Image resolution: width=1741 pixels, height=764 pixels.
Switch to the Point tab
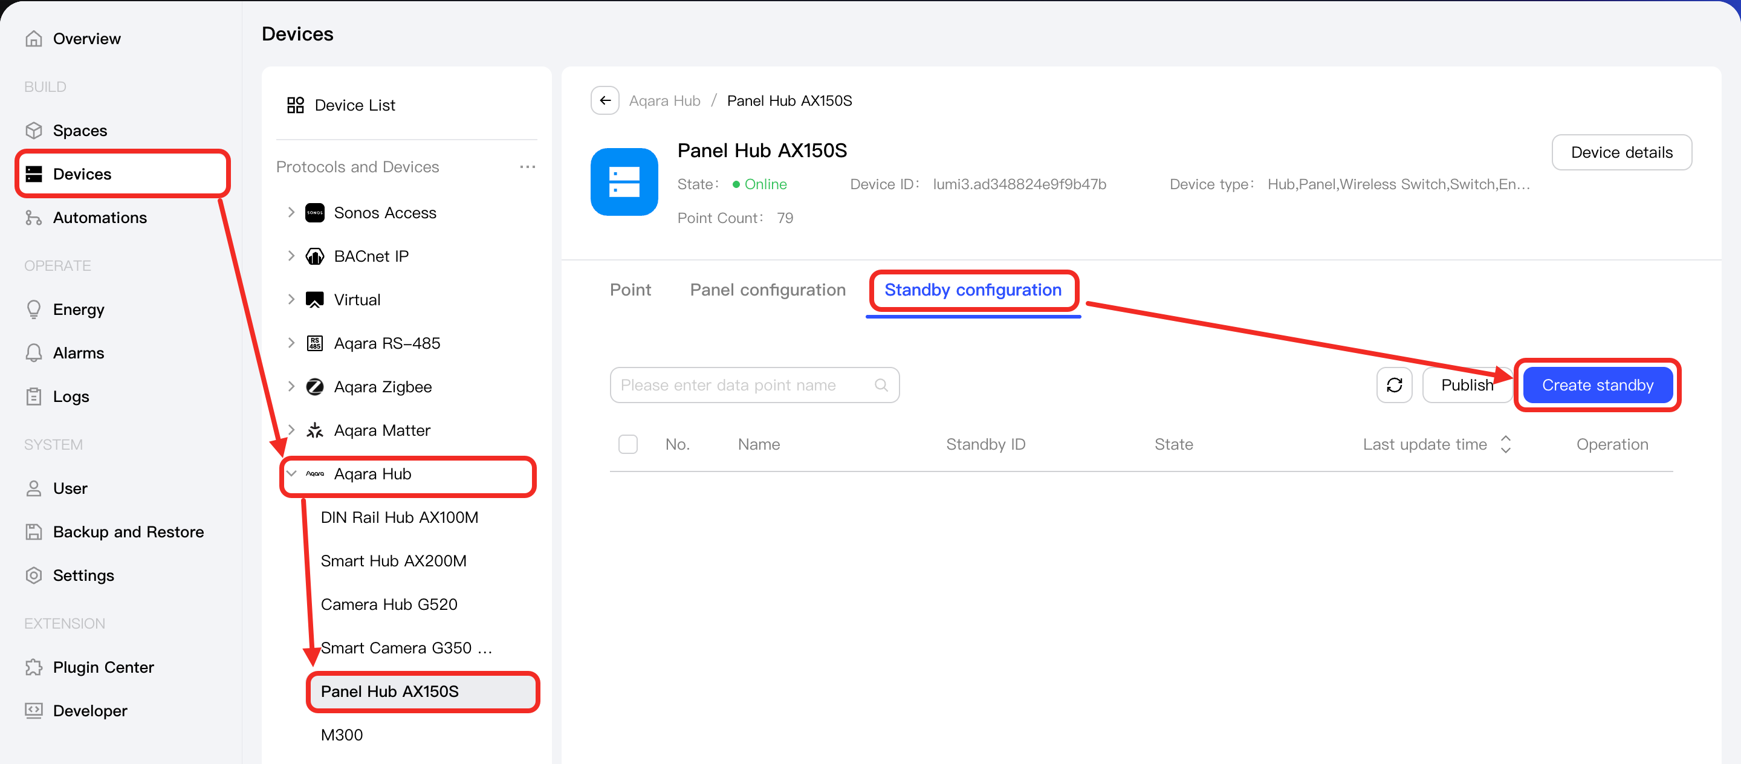coord(630,290)
